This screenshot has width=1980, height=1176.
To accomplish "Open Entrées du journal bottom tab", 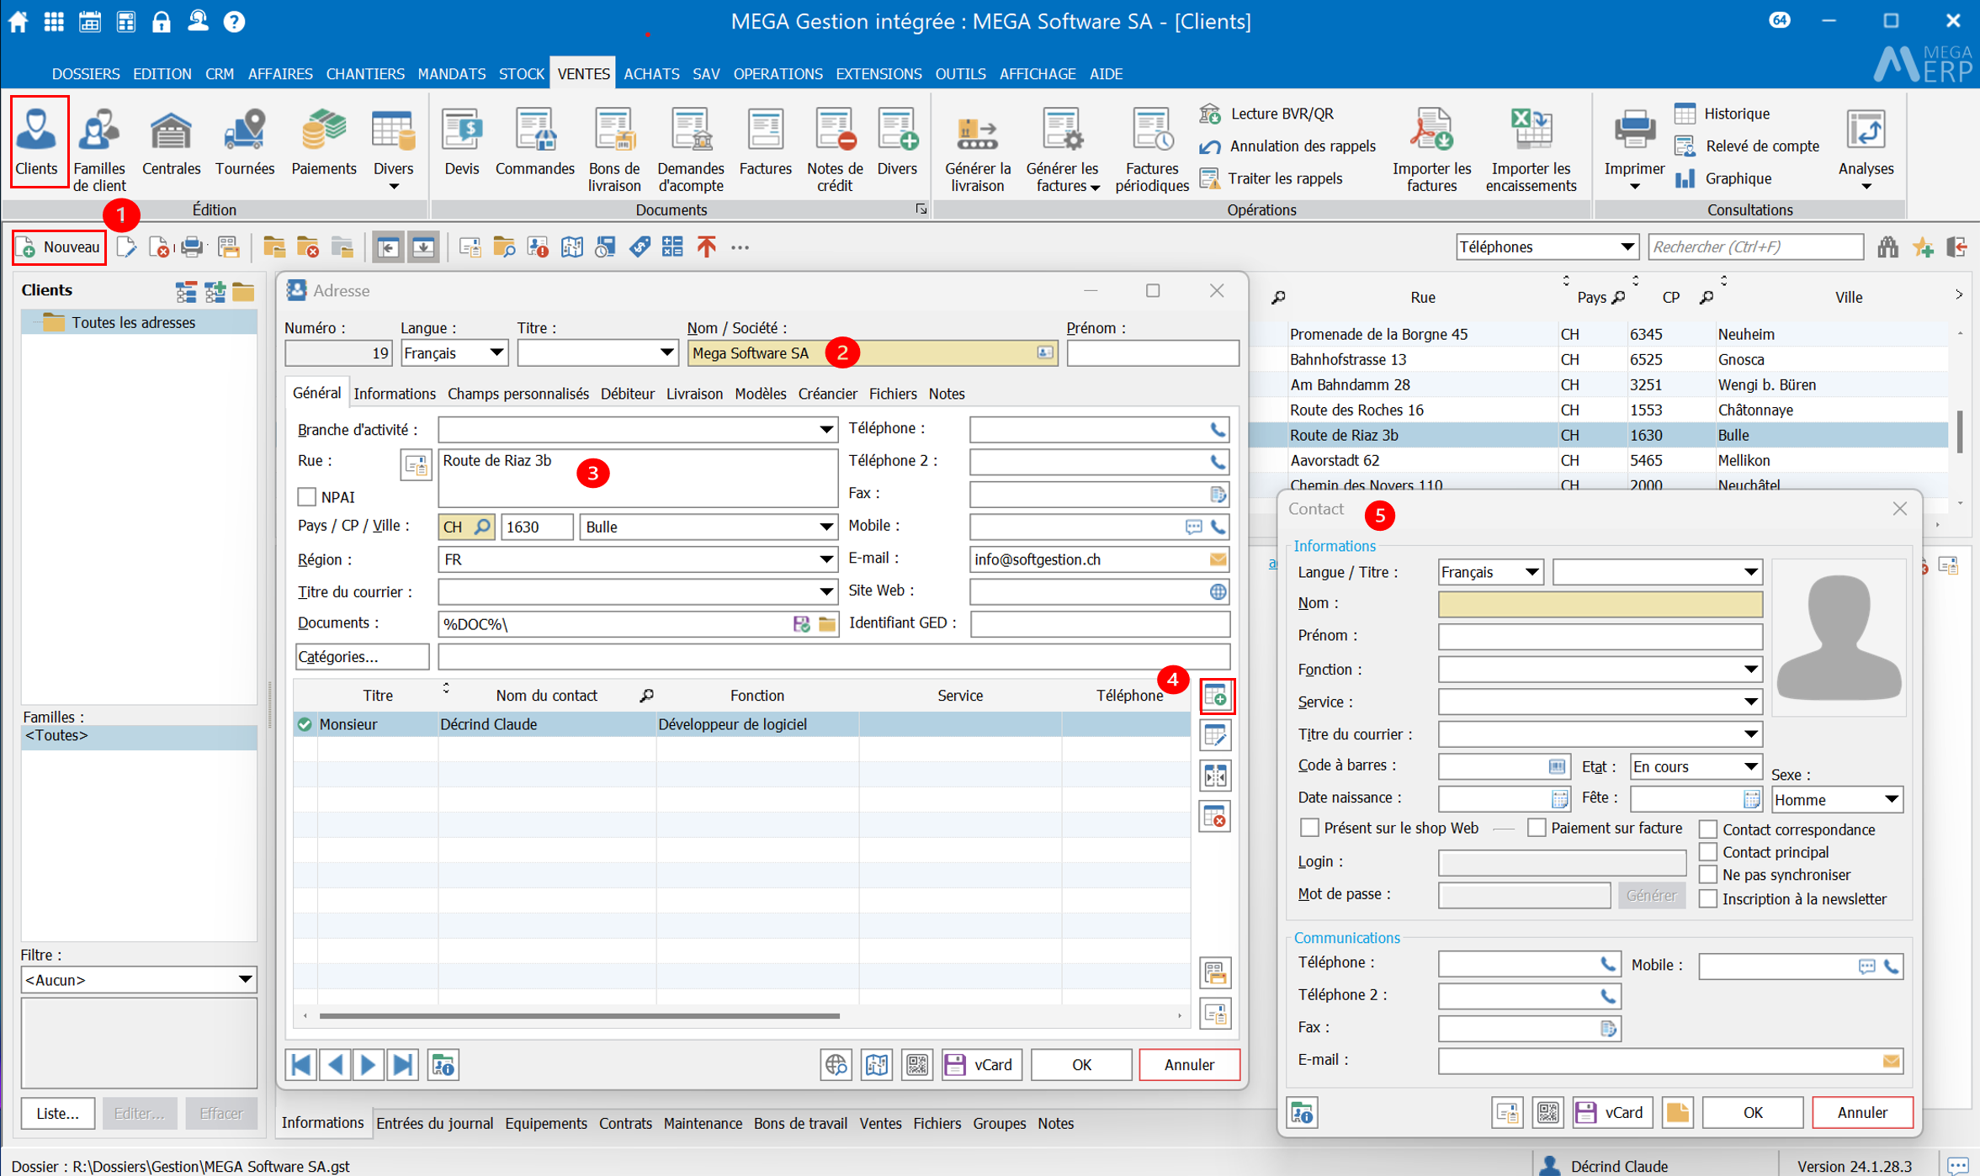I will click(x=434, y=1124).
